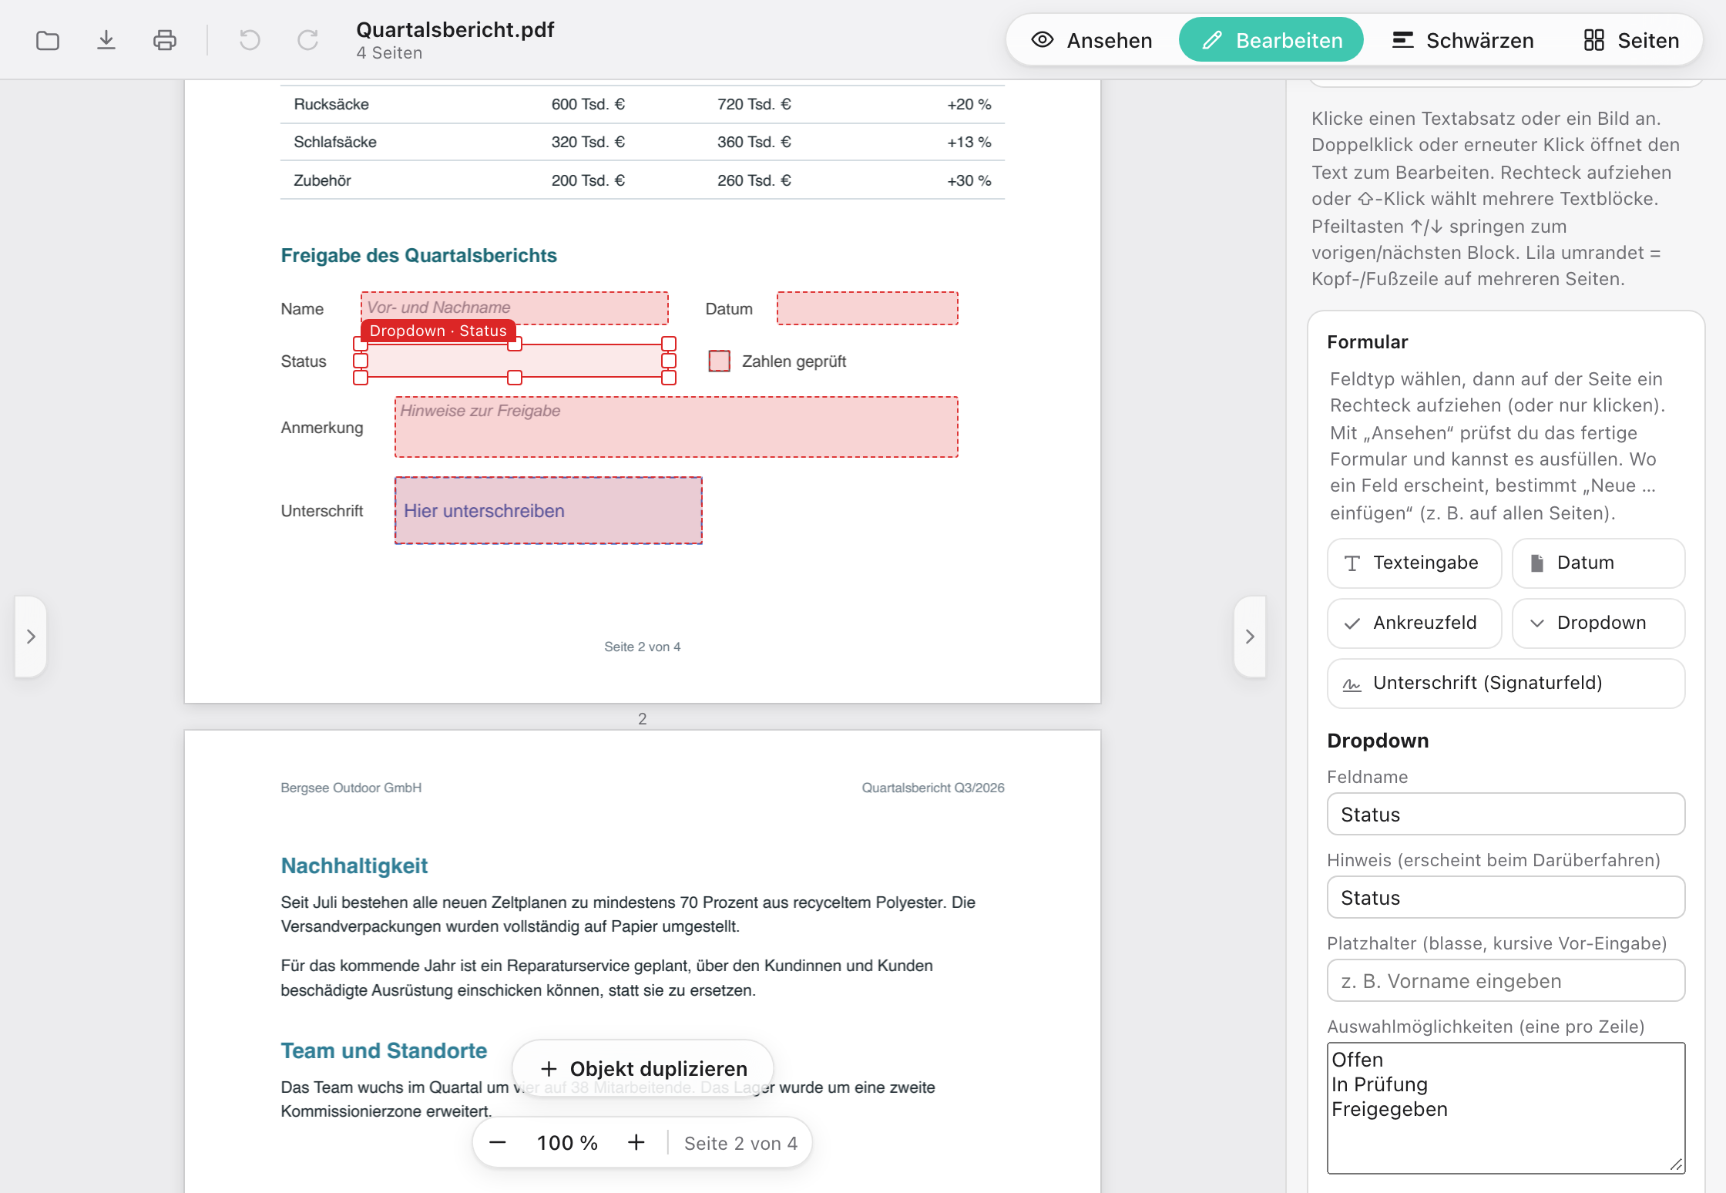Add a Texteingabe form field

click(x=1414, y=563)
